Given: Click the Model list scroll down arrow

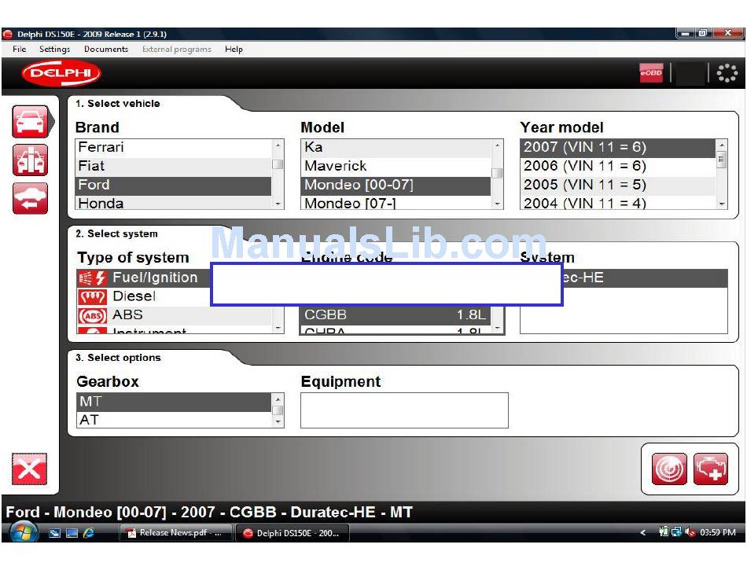Looking at the screenshot, I should [498, 204].
